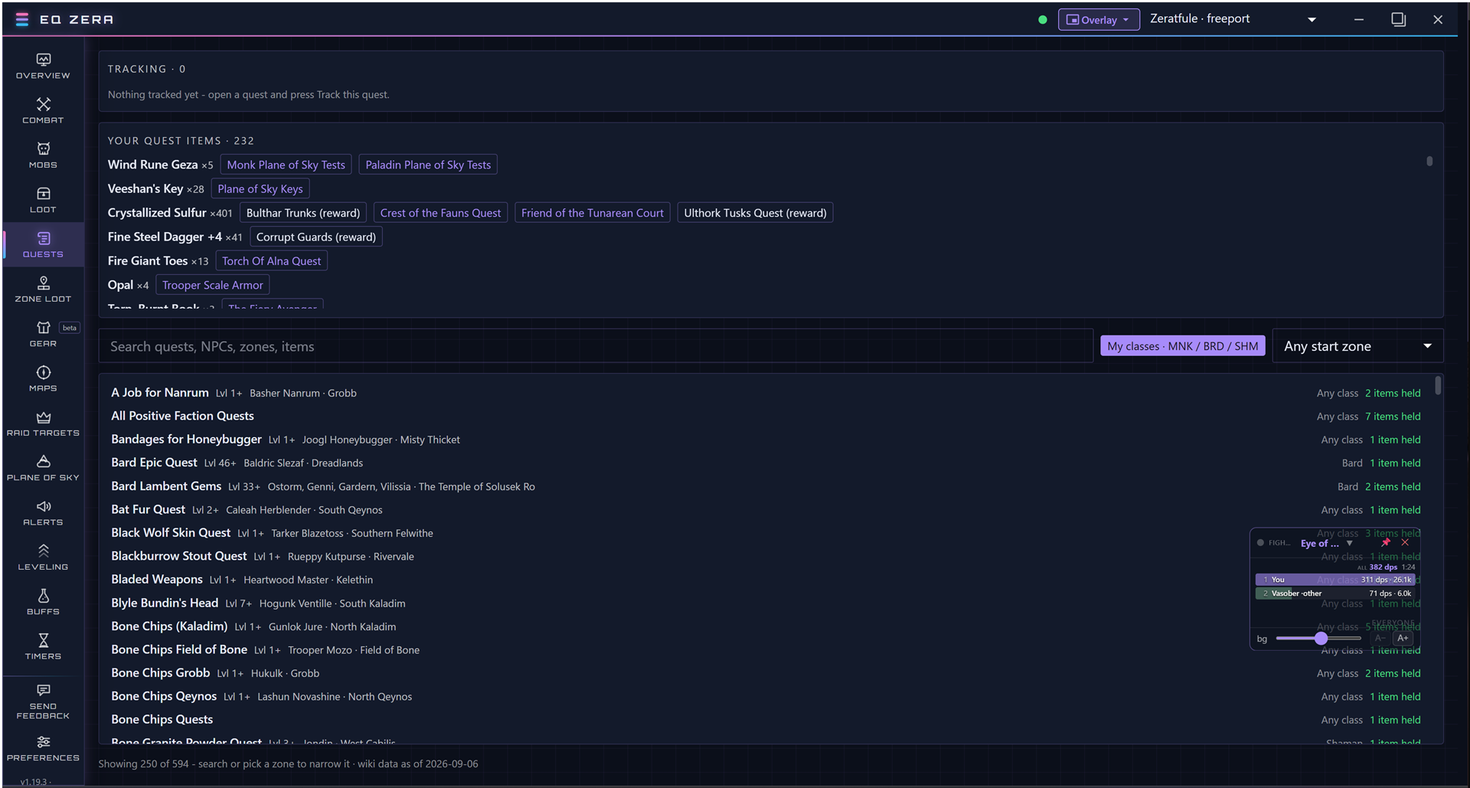The image size is (1470, 788).
Task: Open the Combat section with crossed swords
Action: pyautogui.click(x=43, y=110)
